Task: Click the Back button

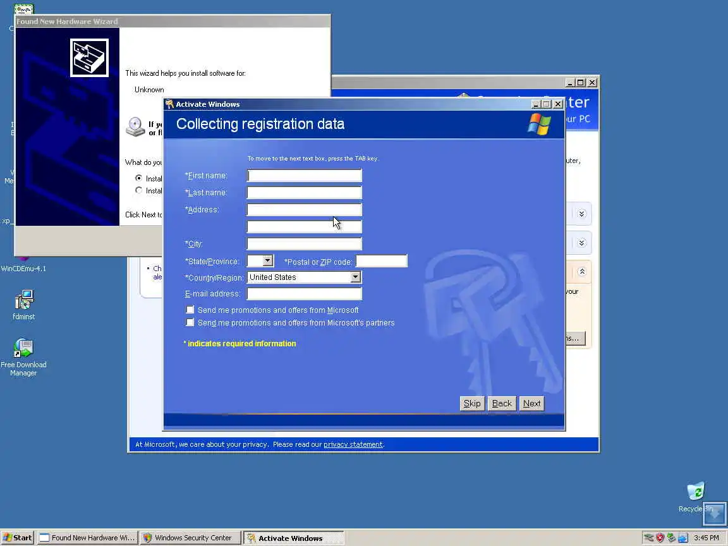Action: pyautogui.click(x=502, y=403)
